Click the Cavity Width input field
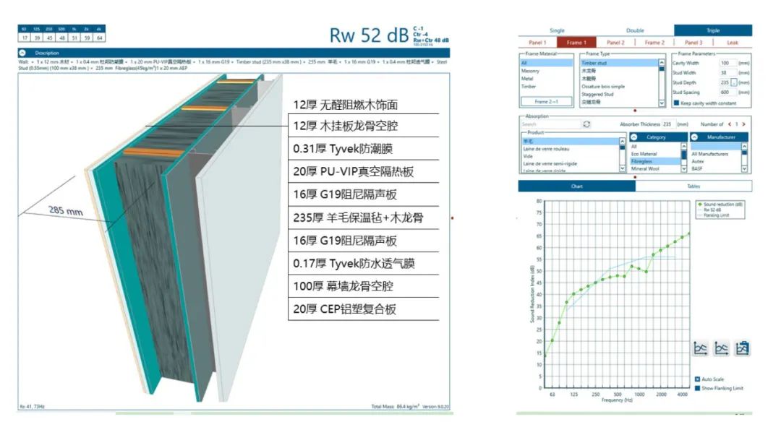781x435 pixels. pos(728,64)
